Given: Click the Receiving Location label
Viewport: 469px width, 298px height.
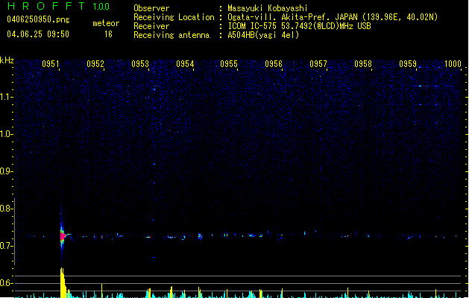Looking at the screenshot, I should (174, 17).
